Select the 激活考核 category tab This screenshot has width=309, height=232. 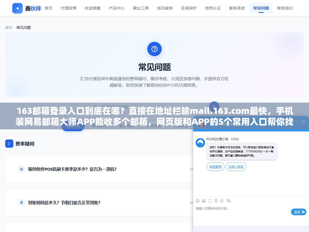coord(126,126)
